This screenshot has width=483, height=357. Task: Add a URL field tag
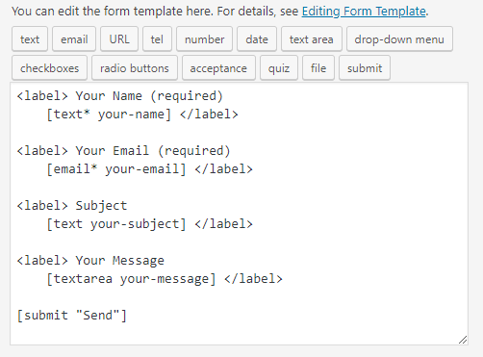119,39
